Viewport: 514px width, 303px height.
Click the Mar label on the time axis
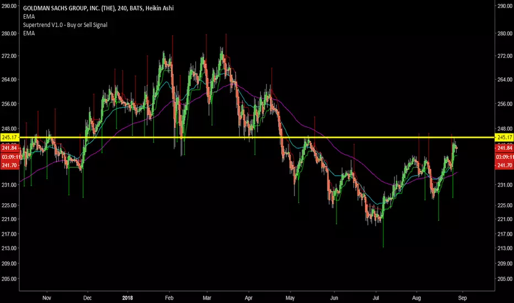point(207,298)
